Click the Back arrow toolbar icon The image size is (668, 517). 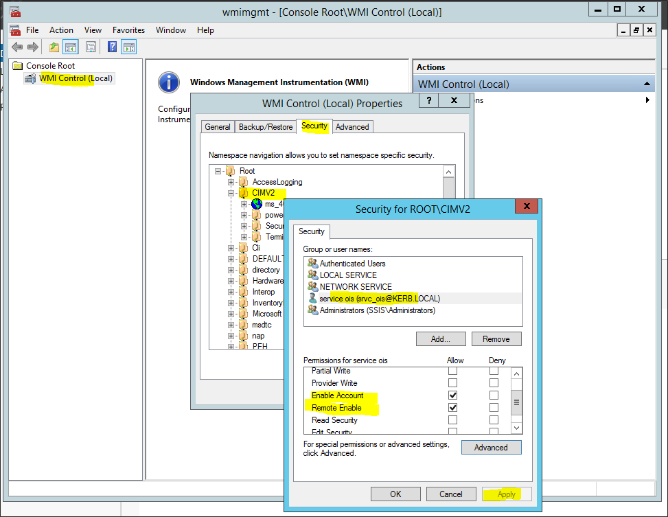[x=17, y=47]
